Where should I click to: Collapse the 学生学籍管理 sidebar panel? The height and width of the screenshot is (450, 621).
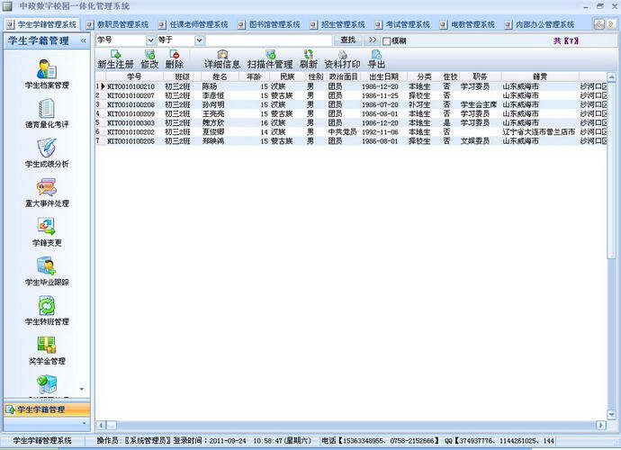click(x=83, y=40)
